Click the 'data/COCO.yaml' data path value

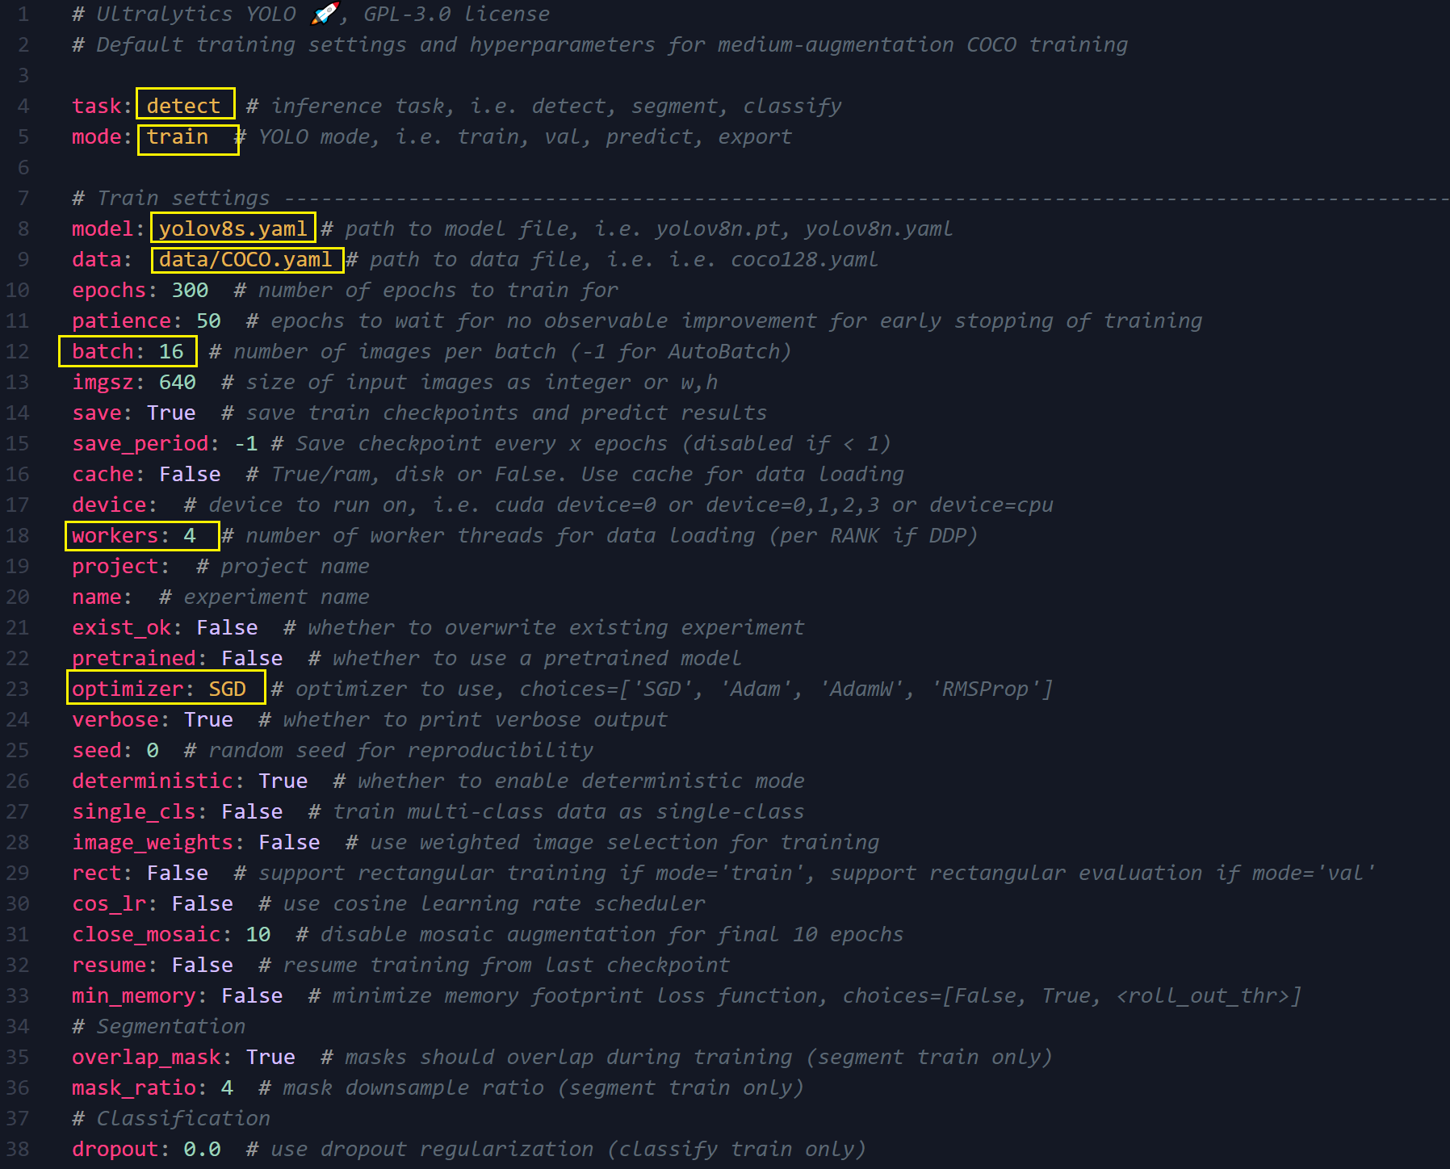pyautogui.click(x=245, y=259)
